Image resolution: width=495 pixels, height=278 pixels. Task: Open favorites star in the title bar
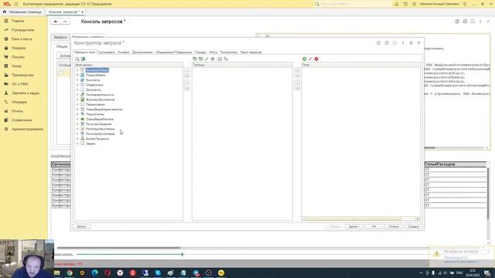tap(415, 4)
